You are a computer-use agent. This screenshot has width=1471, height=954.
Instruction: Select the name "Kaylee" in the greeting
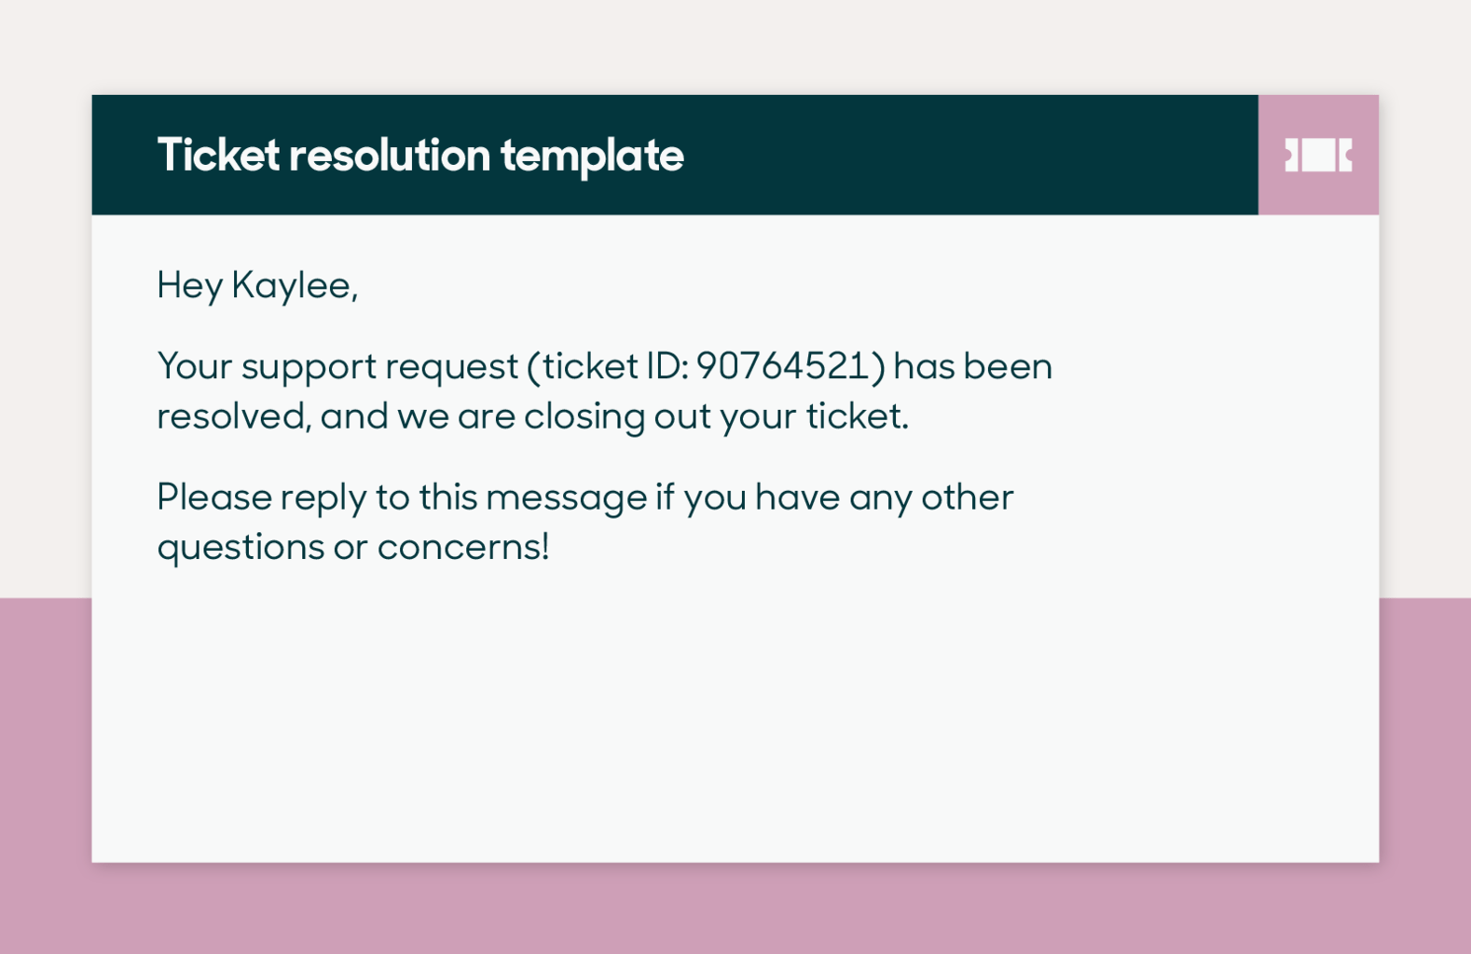291,285
